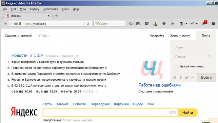The image size is (218, 123).
Task: Click the Яндекс logo
Action: (x=24, y=112)
